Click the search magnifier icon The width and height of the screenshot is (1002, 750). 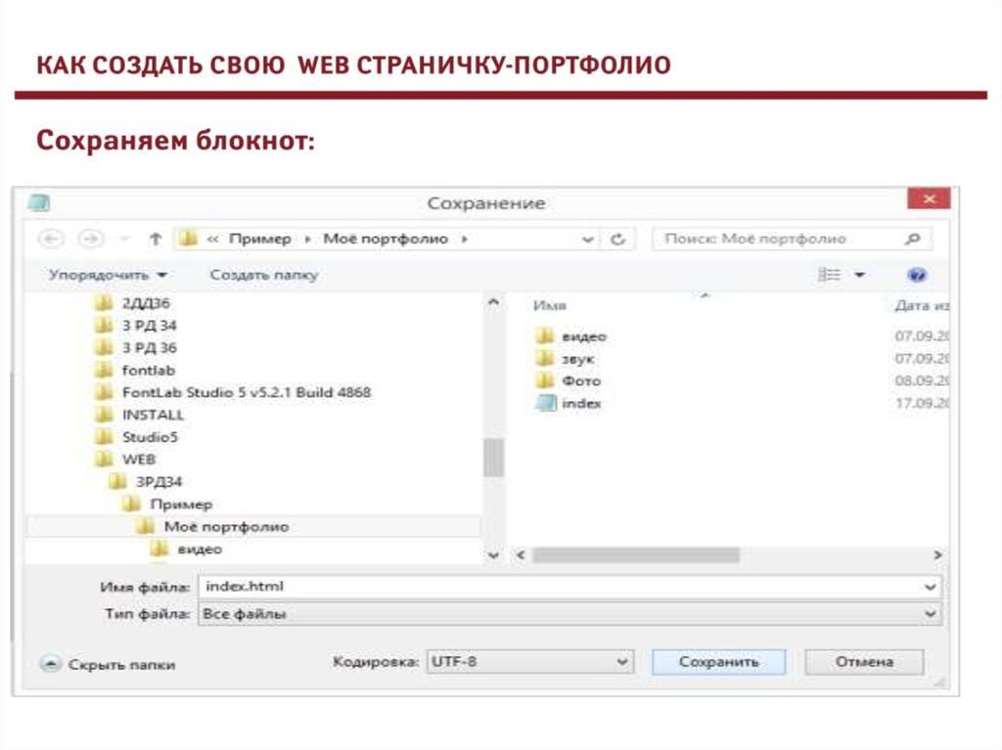[913, 239]
